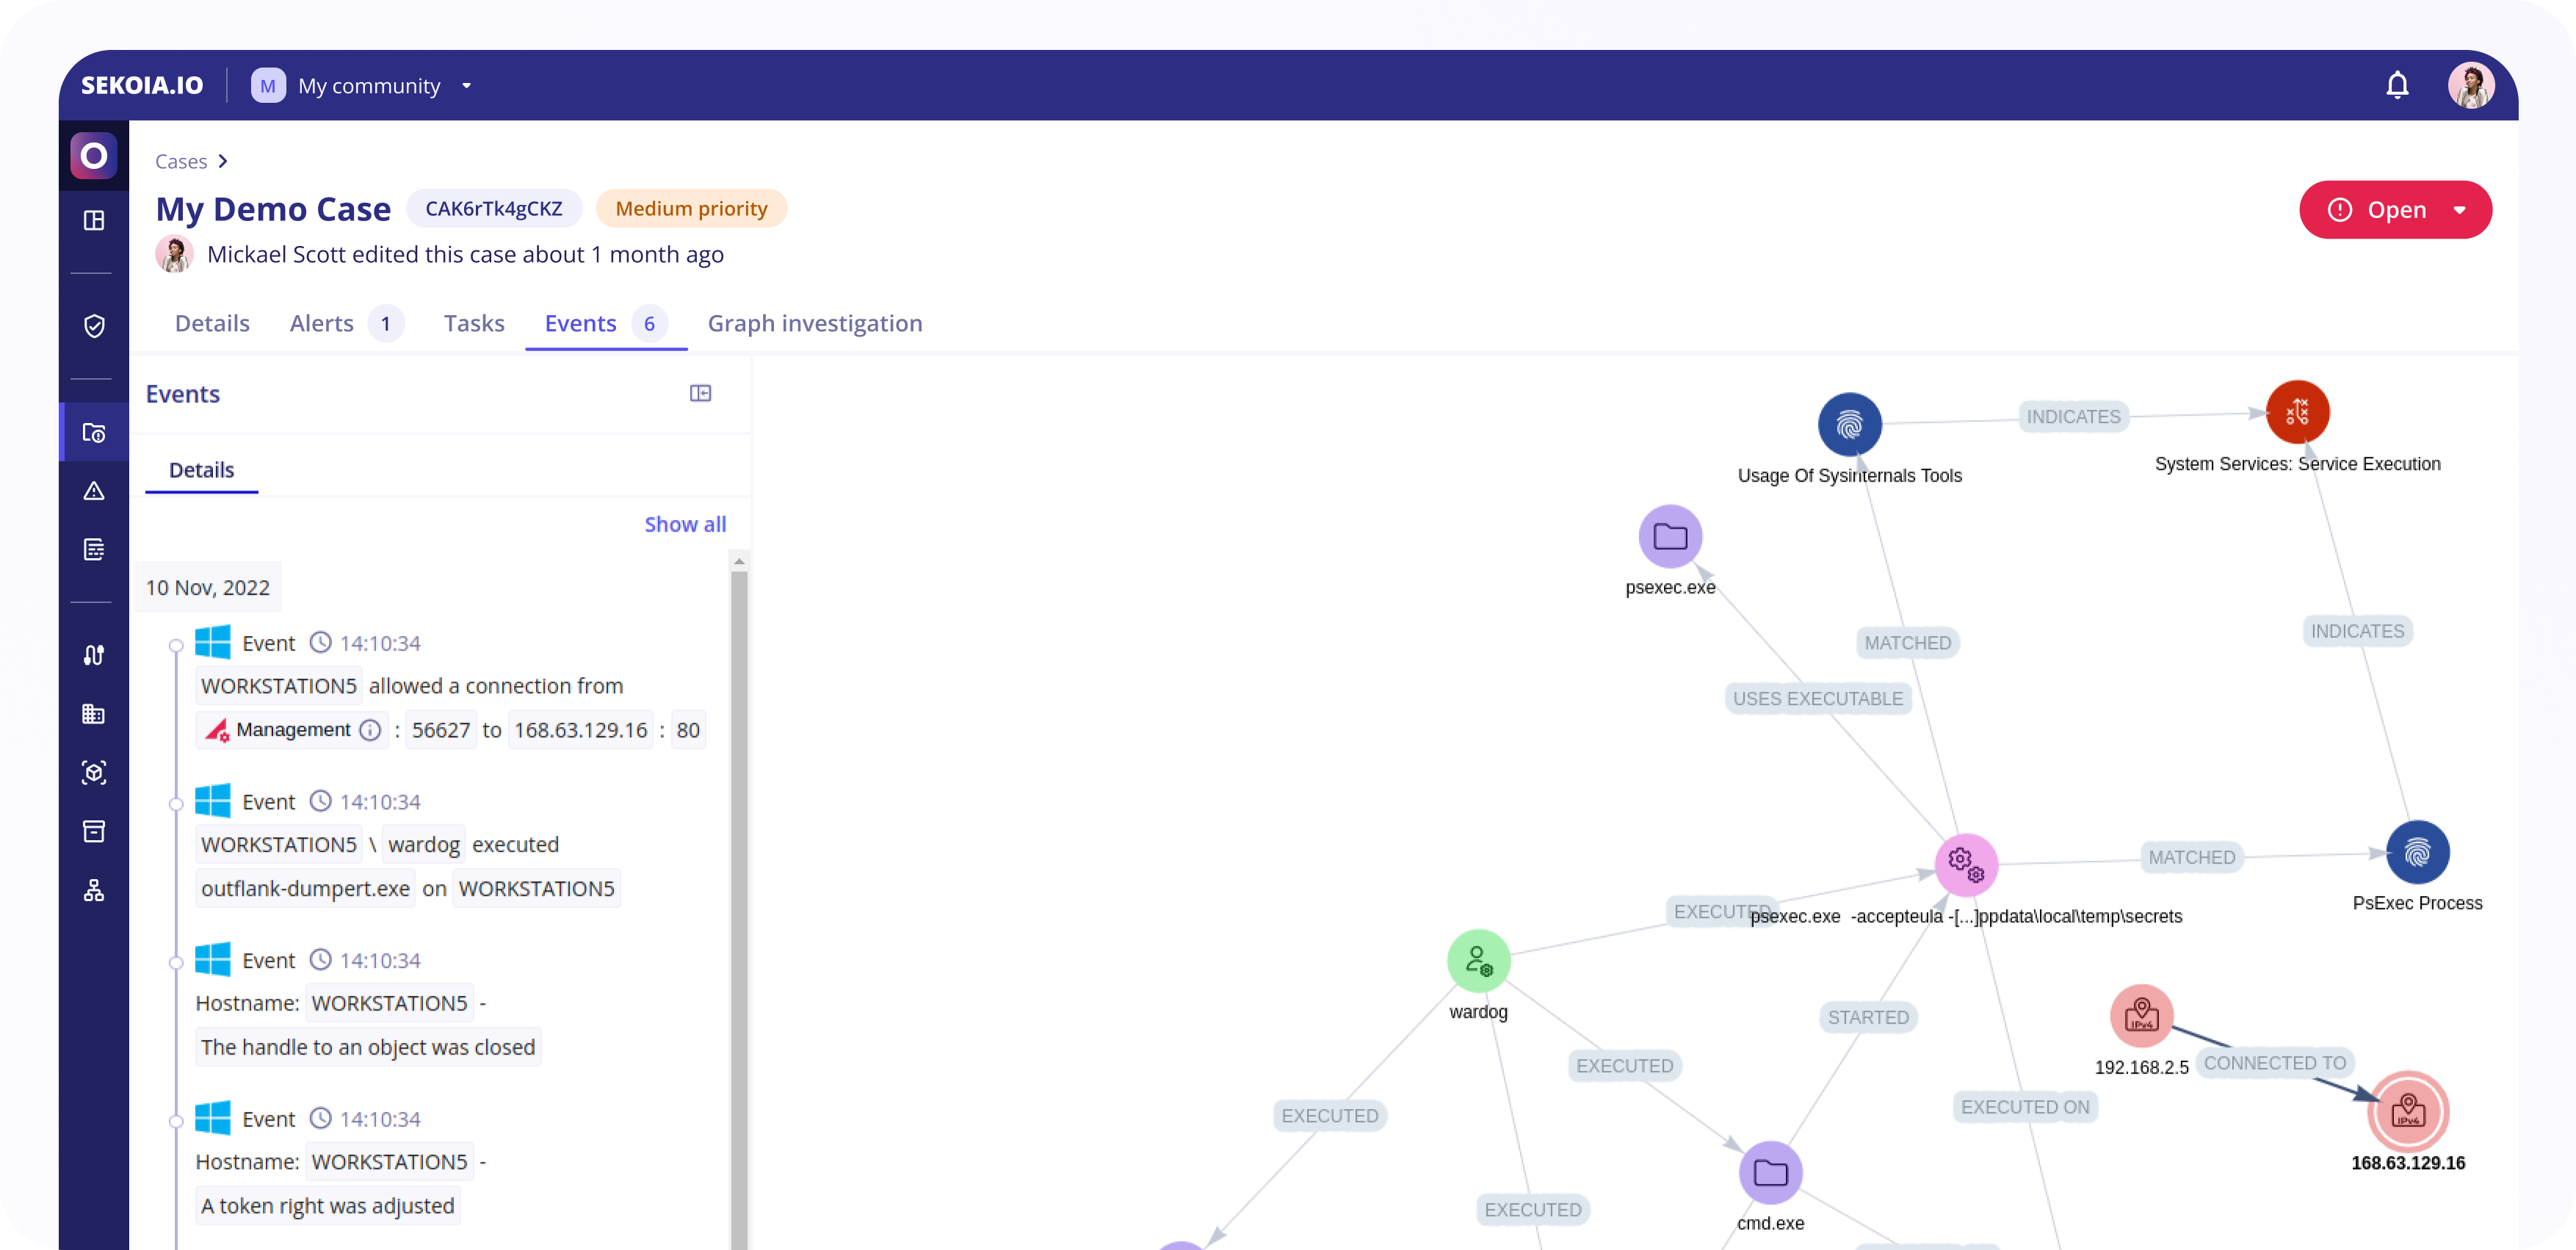2576x1250 pixels.
Task: Click the psexec.exe folder node
Action: 1670,537
